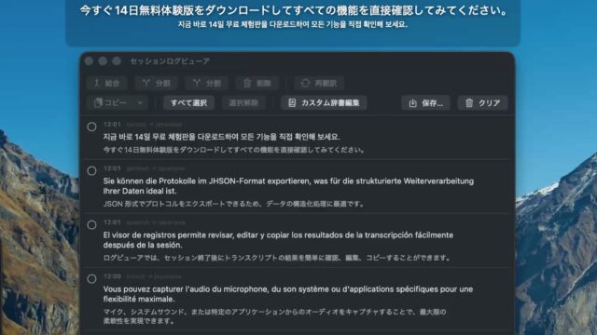This screenshot has width=597, height=335.
Task: Select the Korean log entry radio circle
Action: coord(91,127)
